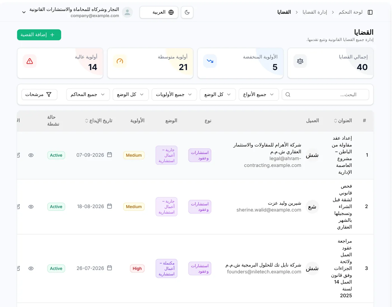
Task: Sort by العنوان column header
Action: tap(343, 121)
